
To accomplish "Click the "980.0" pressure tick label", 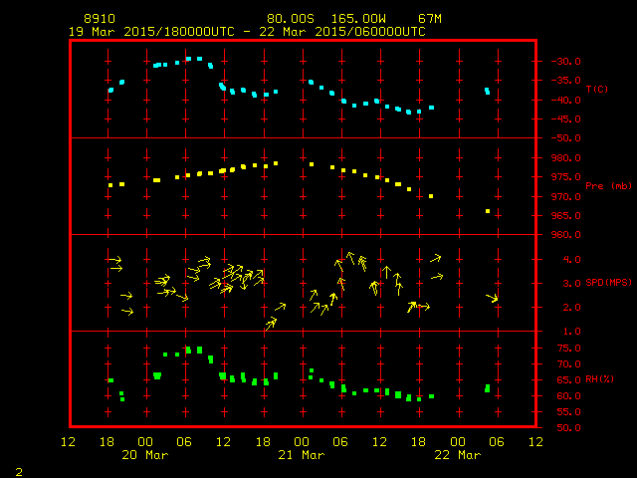I will point(566,158).
